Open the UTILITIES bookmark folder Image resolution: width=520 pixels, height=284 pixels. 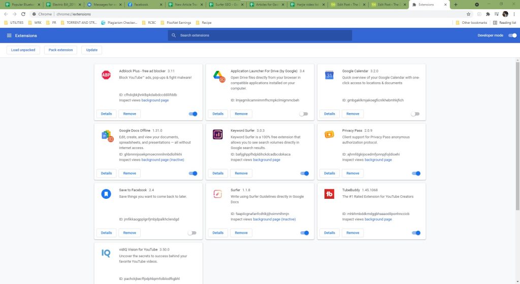pyautogui.click(x=14, y=23)
